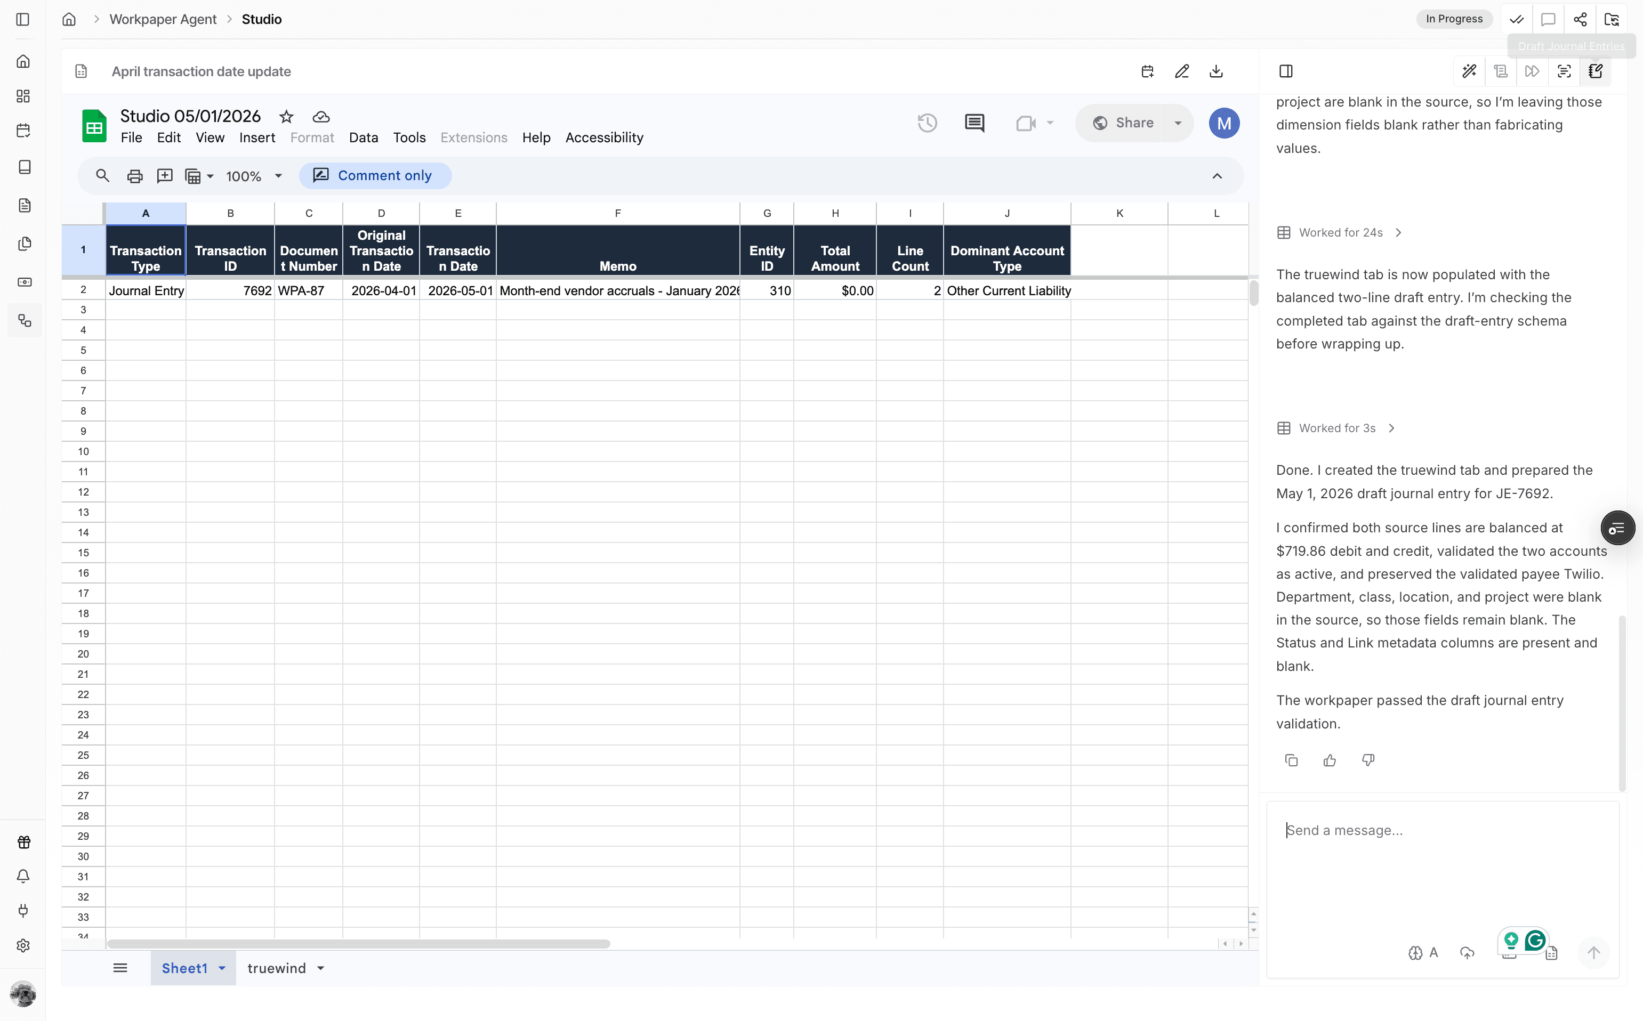Click the Draft Journal Entries notebook icon
The width and height of the screenshot is (1643, 1021).
coord(1596,71)
